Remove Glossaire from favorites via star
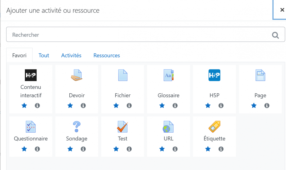Image resolution: width=286 pixels, height=170 pixels. (x=162, y=106)
